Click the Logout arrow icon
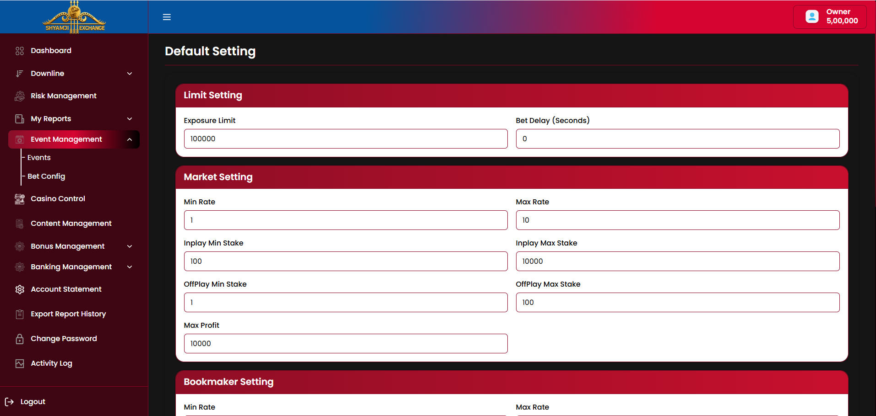The height and width of the screenshot is (416, 876). click(9, 402)
